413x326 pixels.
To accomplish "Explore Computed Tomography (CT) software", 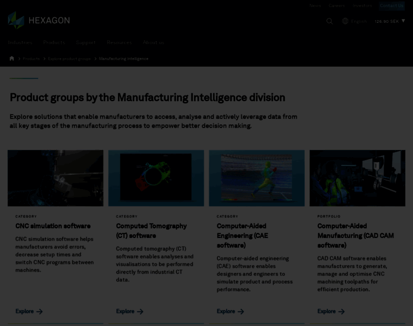I will 129,311.
